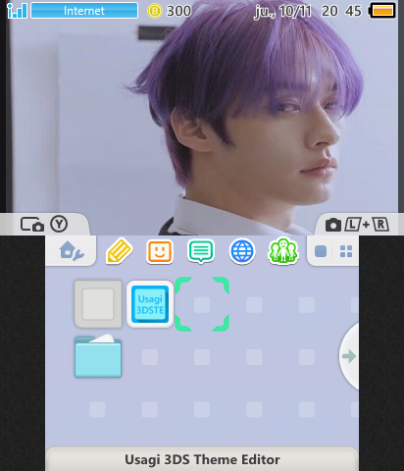Click the signal strength indicator
404x471 pixels.
pyautogui.click(x=17, y=11)
